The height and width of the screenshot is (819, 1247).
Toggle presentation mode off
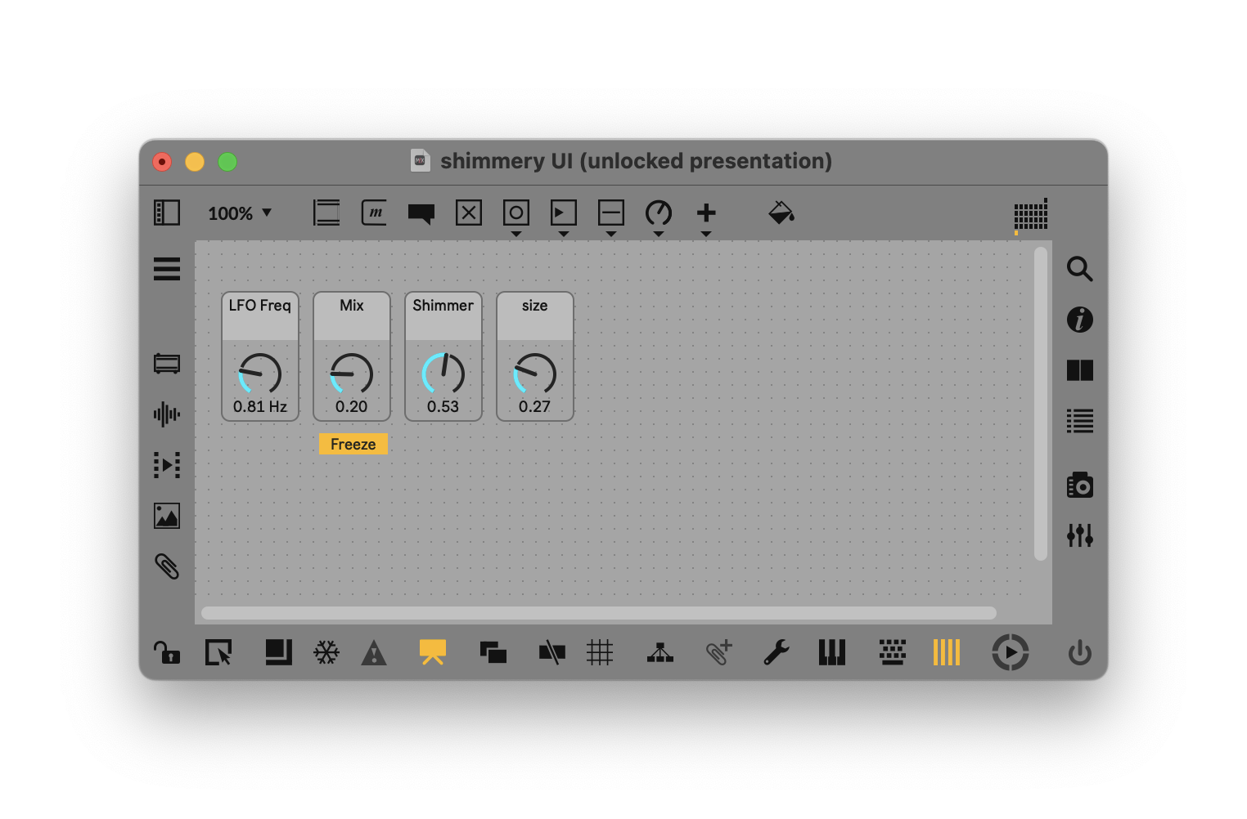tap(433, 652)
